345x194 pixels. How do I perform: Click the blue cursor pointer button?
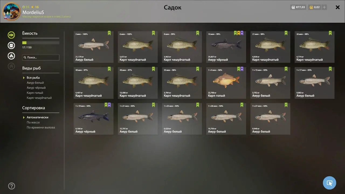coord(329,183)
